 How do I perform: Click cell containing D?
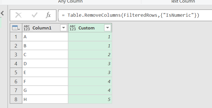coord(45,63)
